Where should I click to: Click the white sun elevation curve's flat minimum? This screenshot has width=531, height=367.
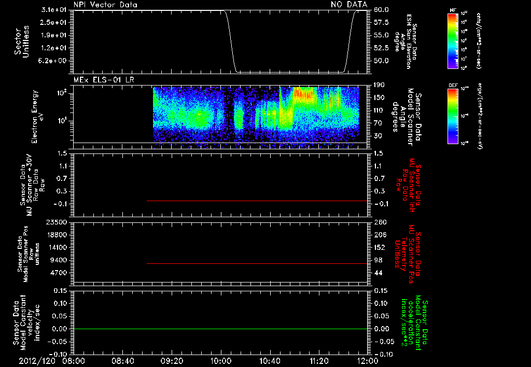(290, 72)
